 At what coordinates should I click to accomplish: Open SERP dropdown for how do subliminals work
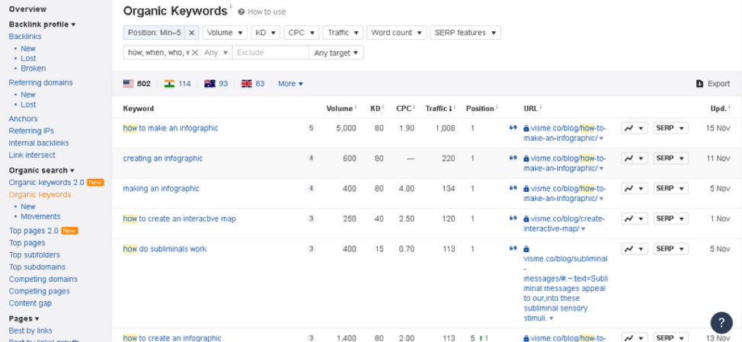tap(670, 249)
